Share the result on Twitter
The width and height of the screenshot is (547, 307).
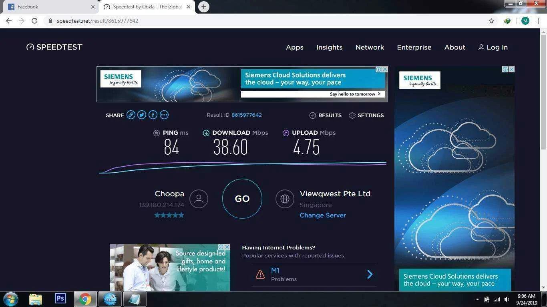[x=142, y=115]
